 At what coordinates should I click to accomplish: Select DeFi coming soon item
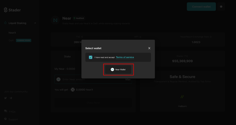pos(20,40)
